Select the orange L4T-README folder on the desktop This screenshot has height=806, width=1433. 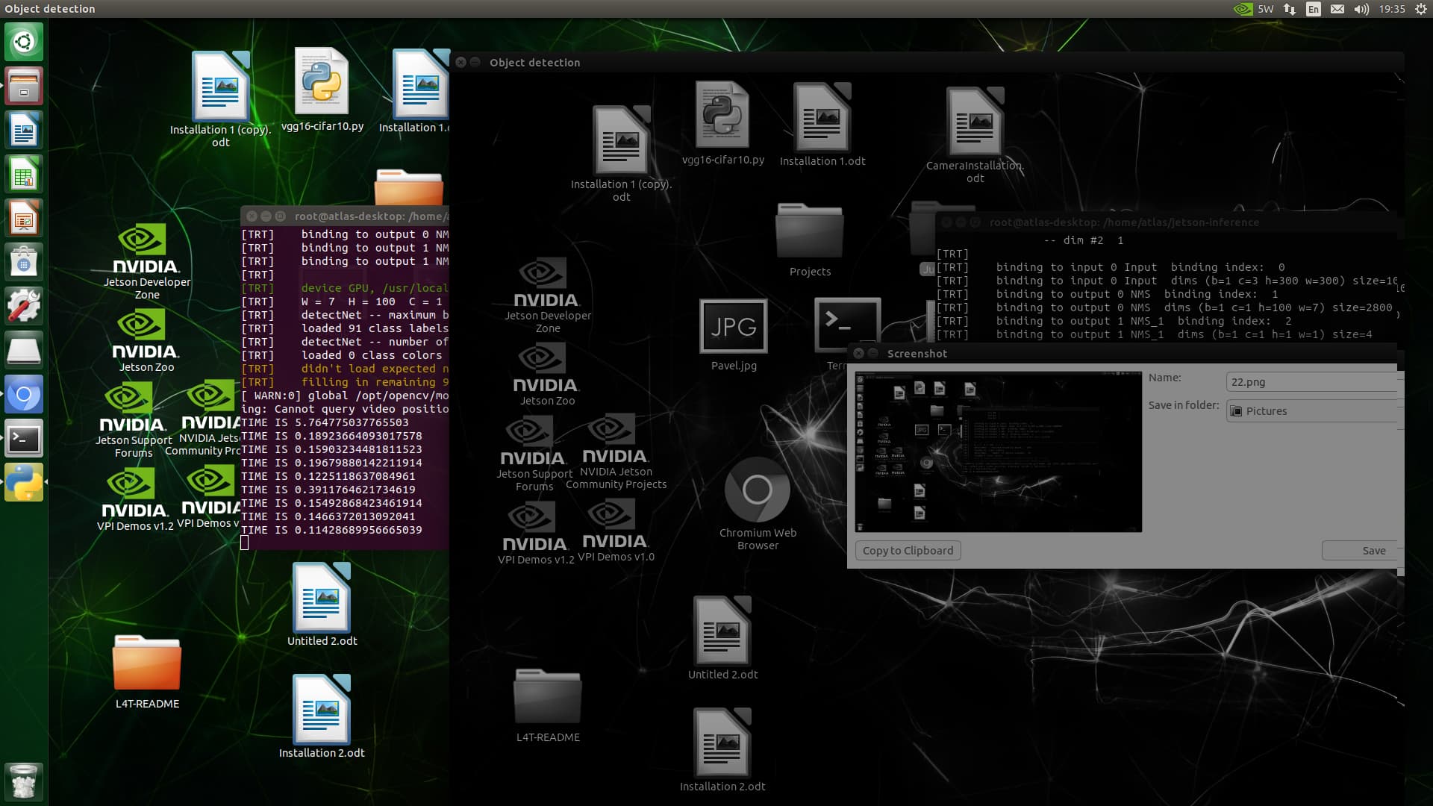pyautogui.click(x=147, y=672)
